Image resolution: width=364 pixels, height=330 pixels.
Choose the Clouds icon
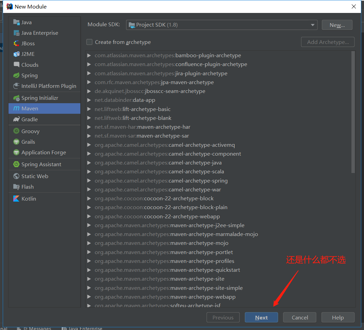click(16, 65)
